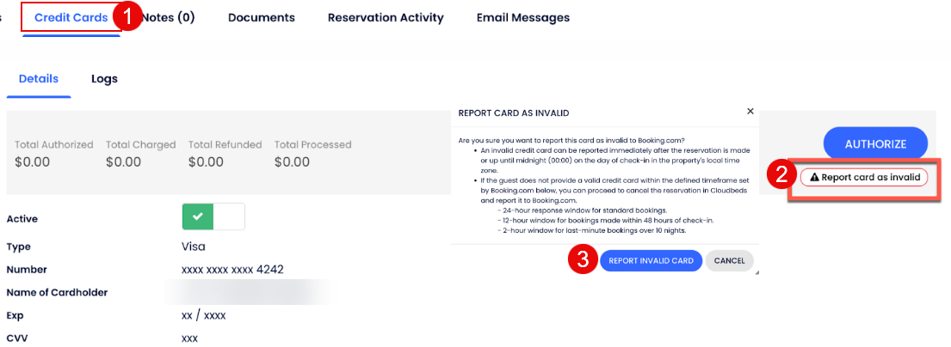Viewport: 951px width, 347px height.
Task: Open the Credit Cards tab
Action: 71,17
